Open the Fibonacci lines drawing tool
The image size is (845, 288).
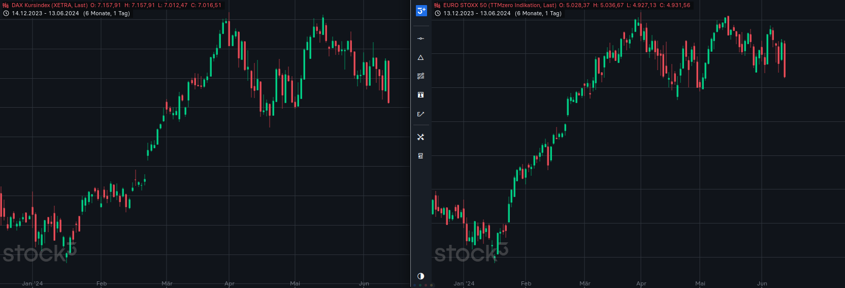tap(420, 76)
